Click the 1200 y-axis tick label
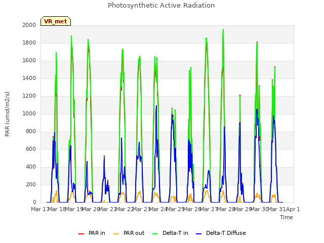324x243 pixels. point(29,96)
